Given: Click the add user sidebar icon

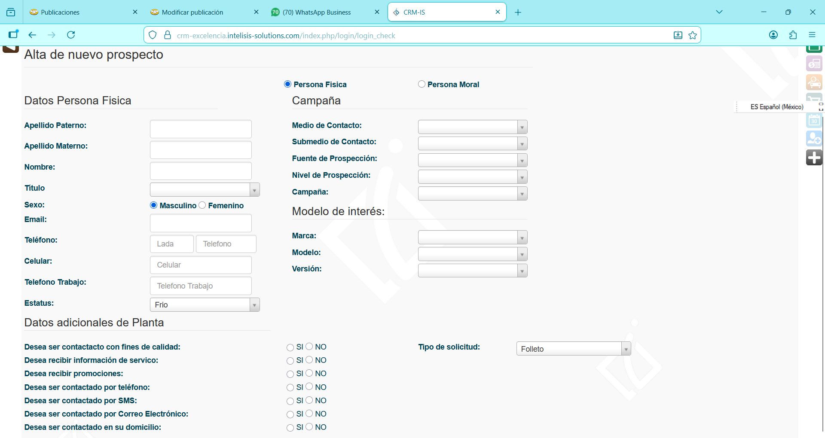Looking at the screenshot, I should point(814,139).
